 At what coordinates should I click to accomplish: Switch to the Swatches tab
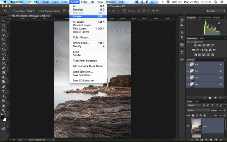coord(207,18)
